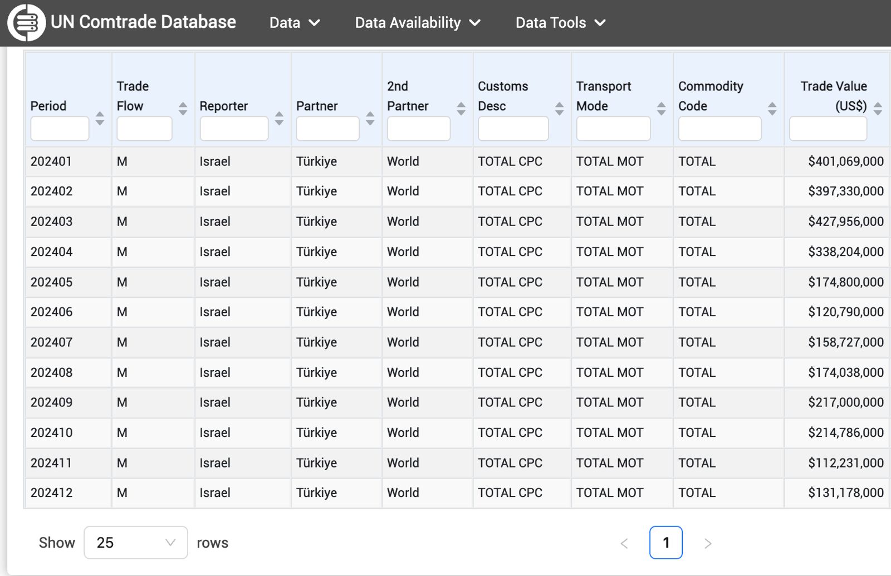The image size is (891, 576).
Task: Sort by Trade Value column arrows
Action: pyautogui.click(x=878, y=109)
